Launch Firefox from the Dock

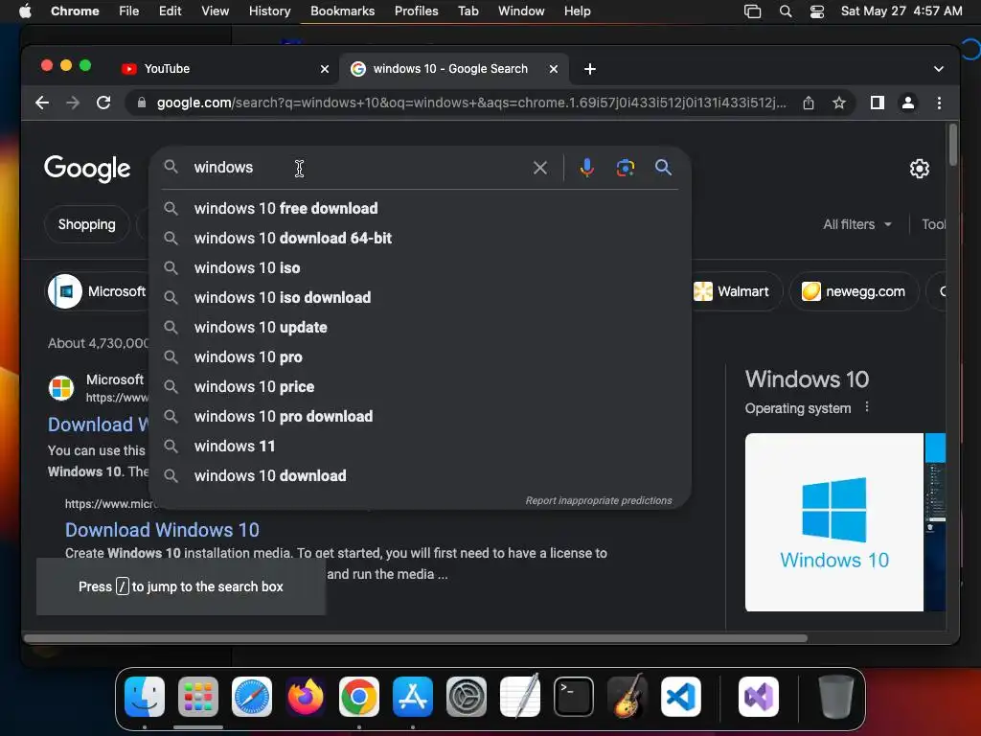[x=306, y=697]
